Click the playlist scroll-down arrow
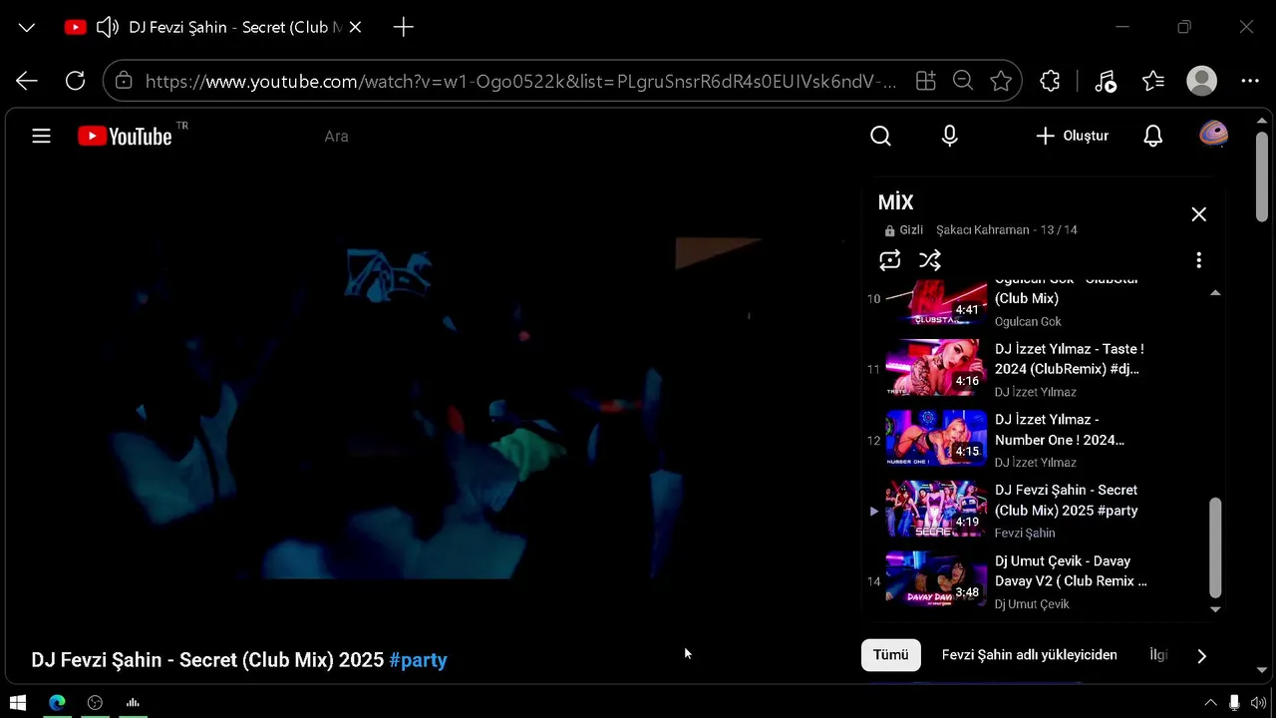This screenshot has width=1276, height=718. click(x=1215, y=608)
